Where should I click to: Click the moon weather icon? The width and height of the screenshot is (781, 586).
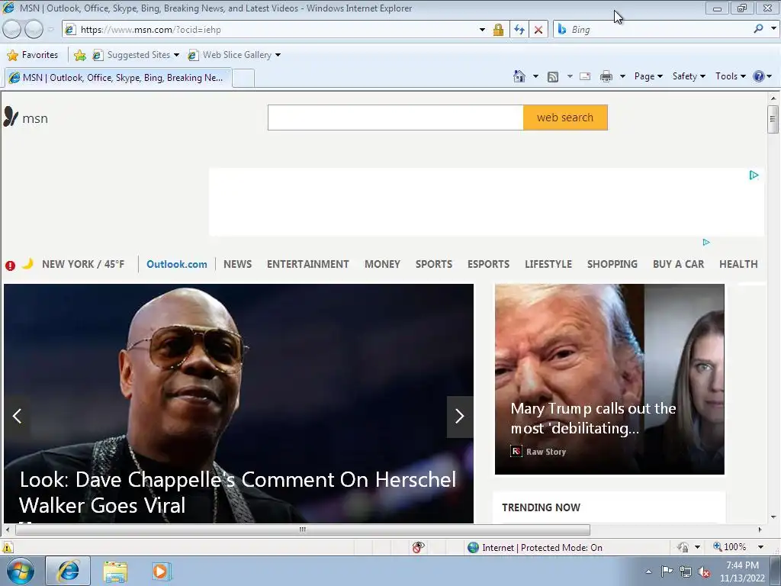tap(28, 263)
